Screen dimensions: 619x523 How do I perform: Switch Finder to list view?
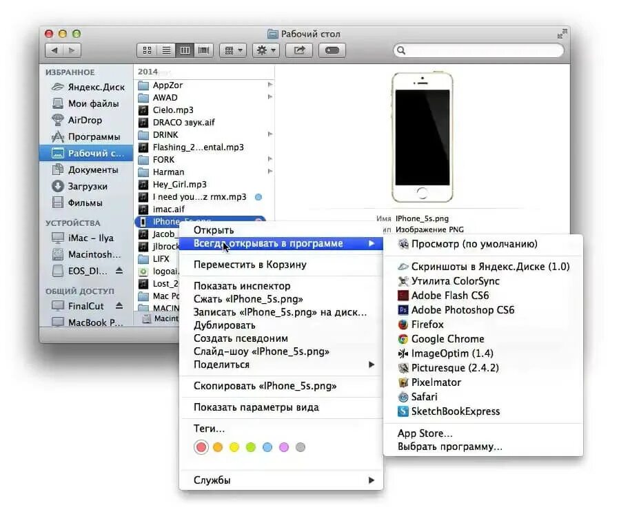[x=166, y=50]
